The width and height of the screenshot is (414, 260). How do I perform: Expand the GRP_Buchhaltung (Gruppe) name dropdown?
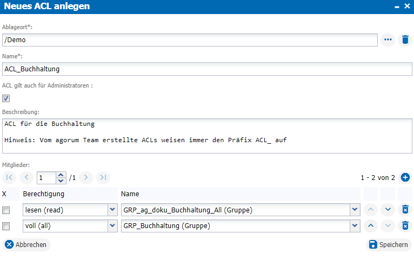[x=355, y=226]
